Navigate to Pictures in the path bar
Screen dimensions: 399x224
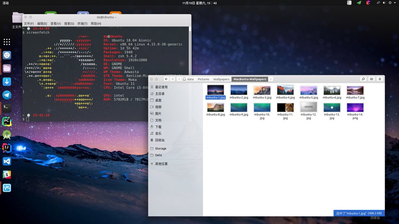[203, 79]
